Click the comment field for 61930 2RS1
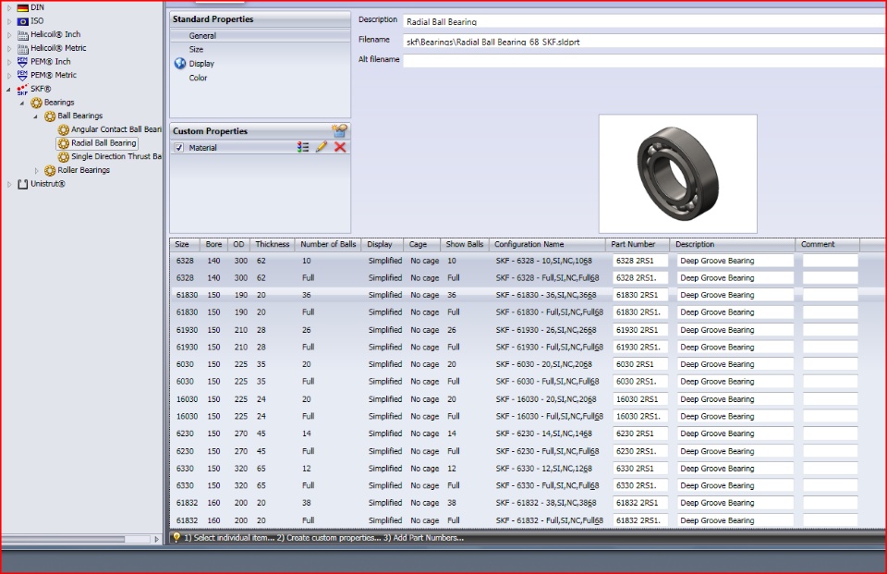The width and height of the screenshot is (887, 574). tap(830, 330)
